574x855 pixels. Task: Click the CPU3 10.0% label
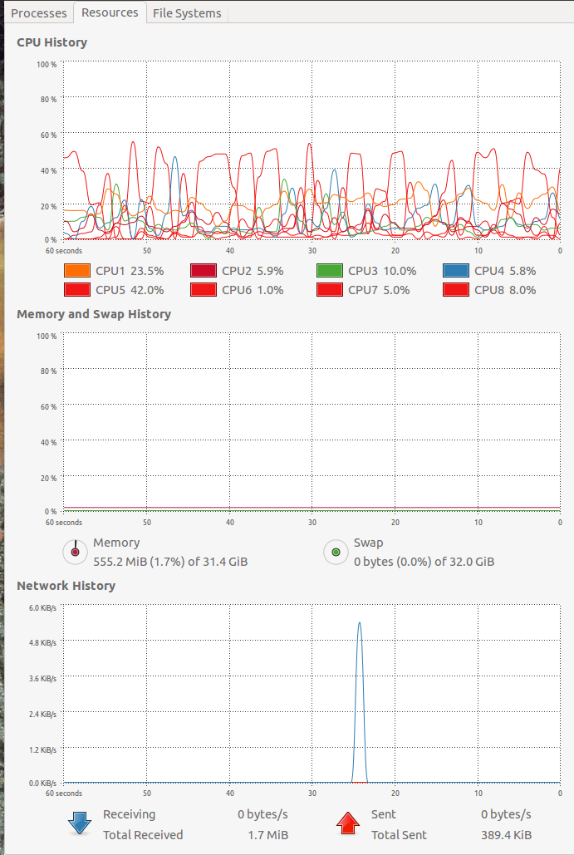point(382,271)
